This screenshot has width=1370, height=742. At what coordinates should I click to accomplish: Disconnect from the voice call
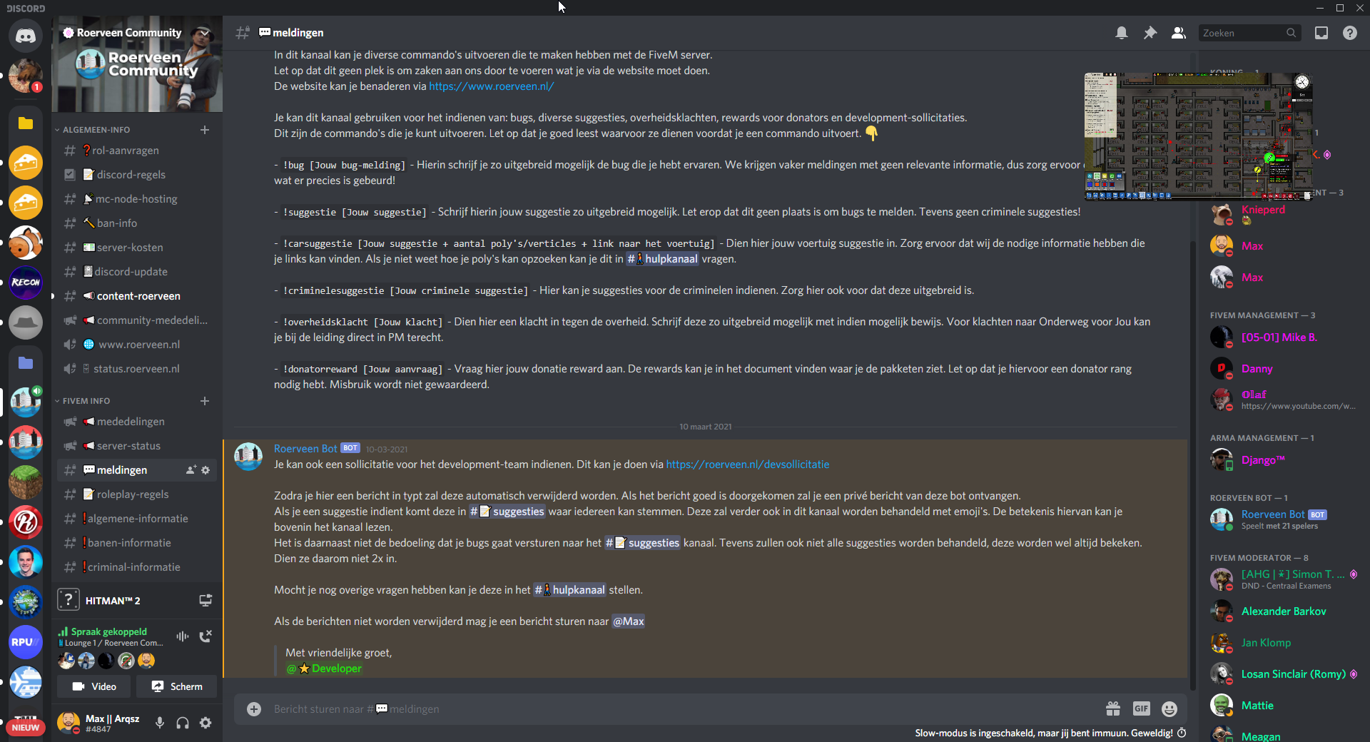click(x=205, y=636)
